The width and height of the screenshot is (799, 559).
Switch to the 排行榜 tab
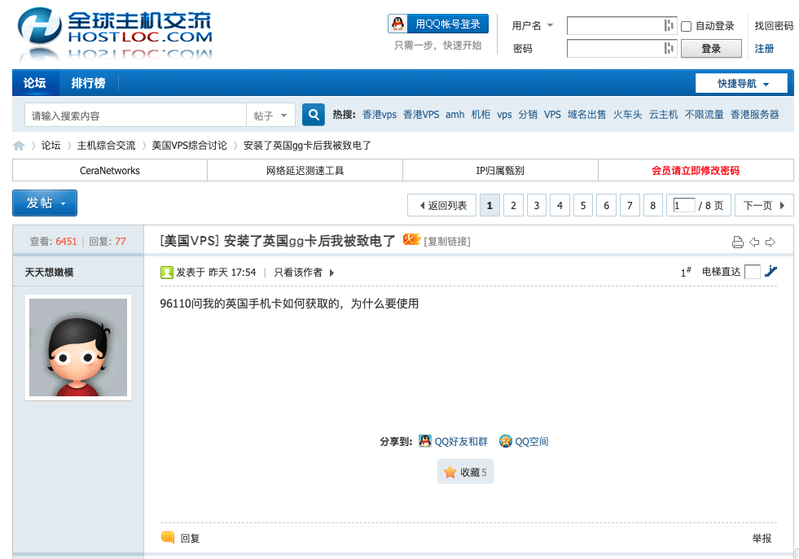click(x=88, y=83)
